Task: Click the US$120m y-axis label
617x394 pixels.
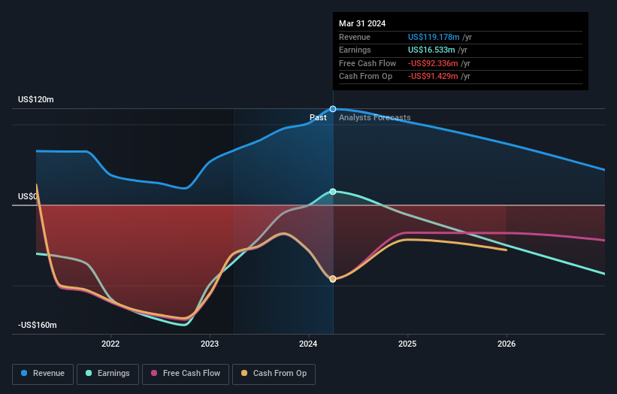Action: click(x=36, y=99)
